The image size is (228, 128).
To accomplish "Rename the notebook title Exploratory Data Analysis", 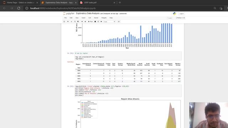I will click(88, 14).
